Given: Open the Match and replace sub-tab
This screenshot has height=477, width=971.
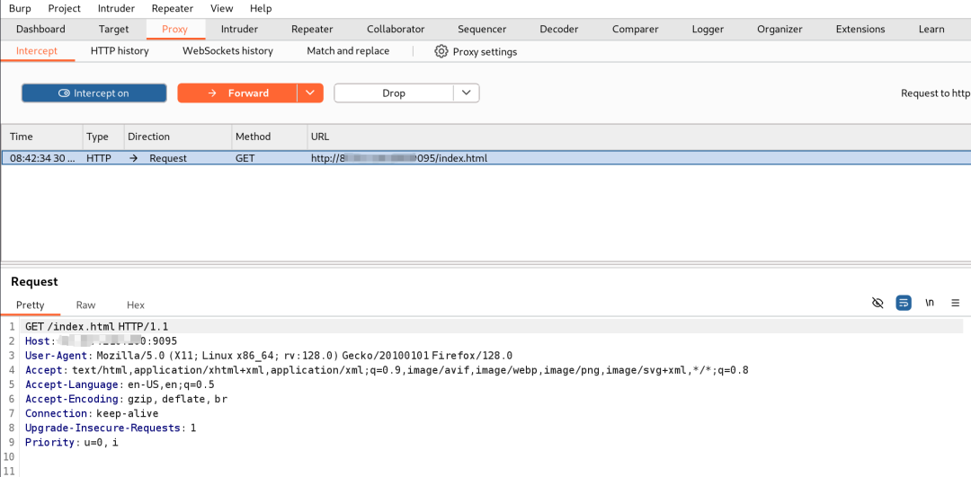Looking at the screenshot, I should (348, 51).
